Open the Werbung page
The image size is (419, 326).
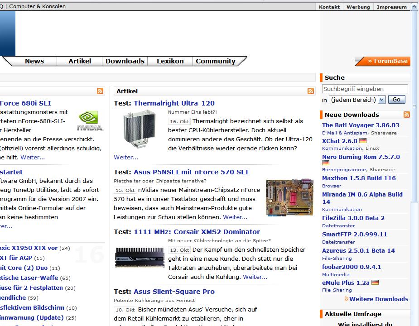coord(358,7)
